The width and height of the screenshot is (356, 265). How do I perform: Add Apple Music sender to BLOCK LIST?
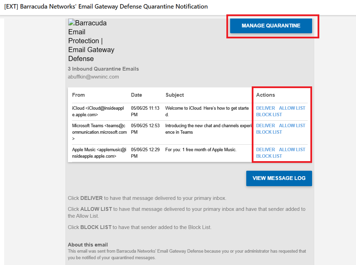pyautogui.click(x=269, y=156)
